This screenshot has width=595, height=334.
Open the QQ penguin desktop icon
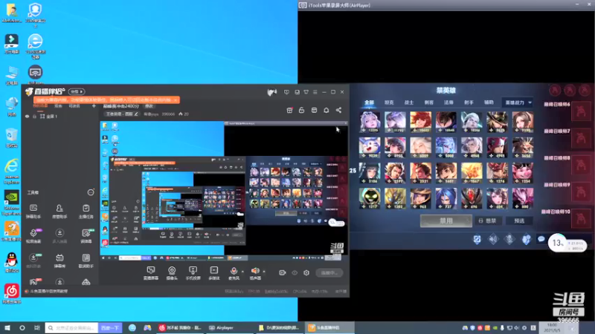point(12,263)
